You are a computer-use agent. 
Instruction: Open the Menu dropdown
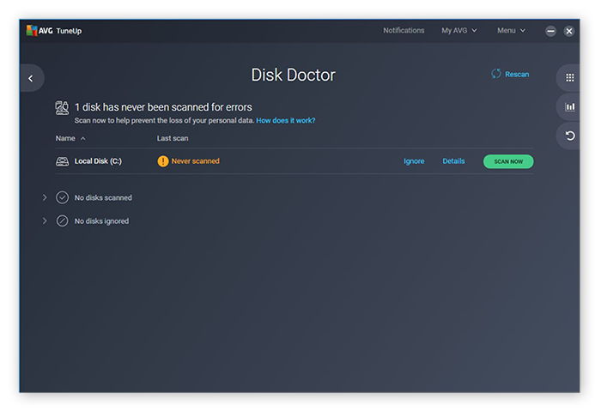511,31
